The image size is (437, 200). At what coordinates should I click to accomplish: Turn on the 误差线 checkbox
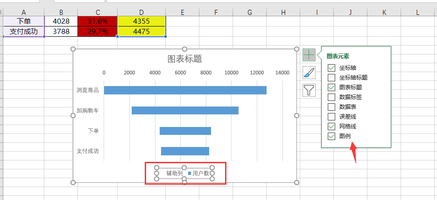(x=331, y=116)
